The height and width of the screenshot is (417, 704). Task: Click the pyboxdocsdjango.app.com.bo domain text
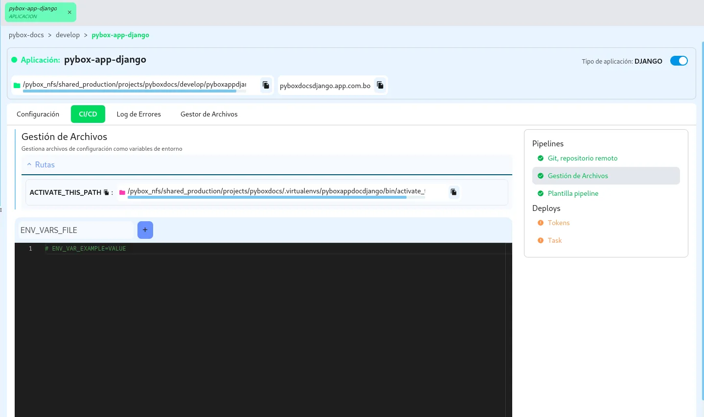(x=325, y=86)
